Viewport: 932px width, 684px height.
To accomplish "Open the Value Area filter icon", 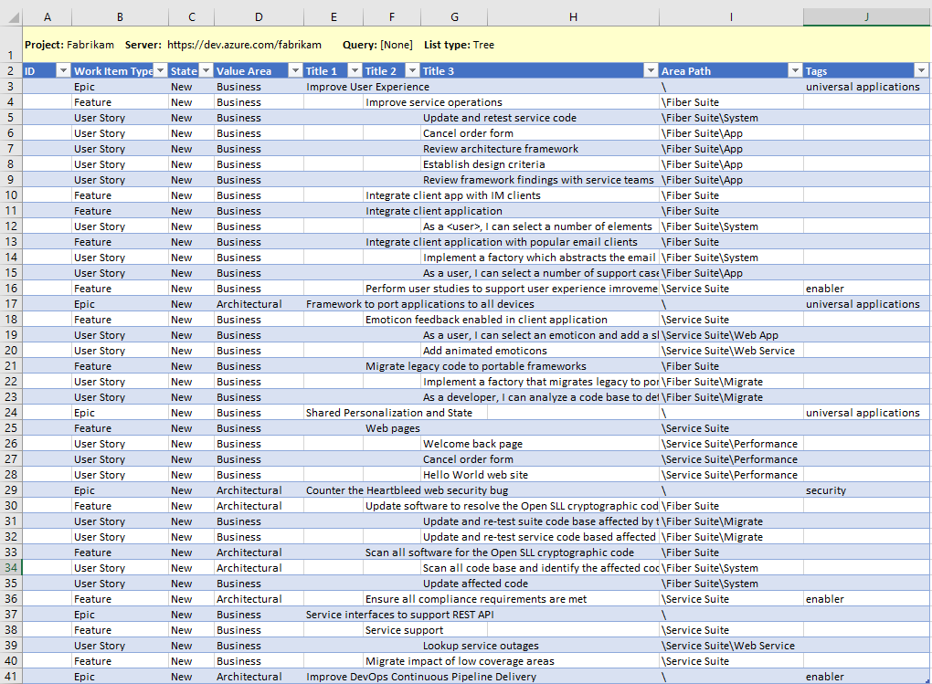I will pos(295,70).
